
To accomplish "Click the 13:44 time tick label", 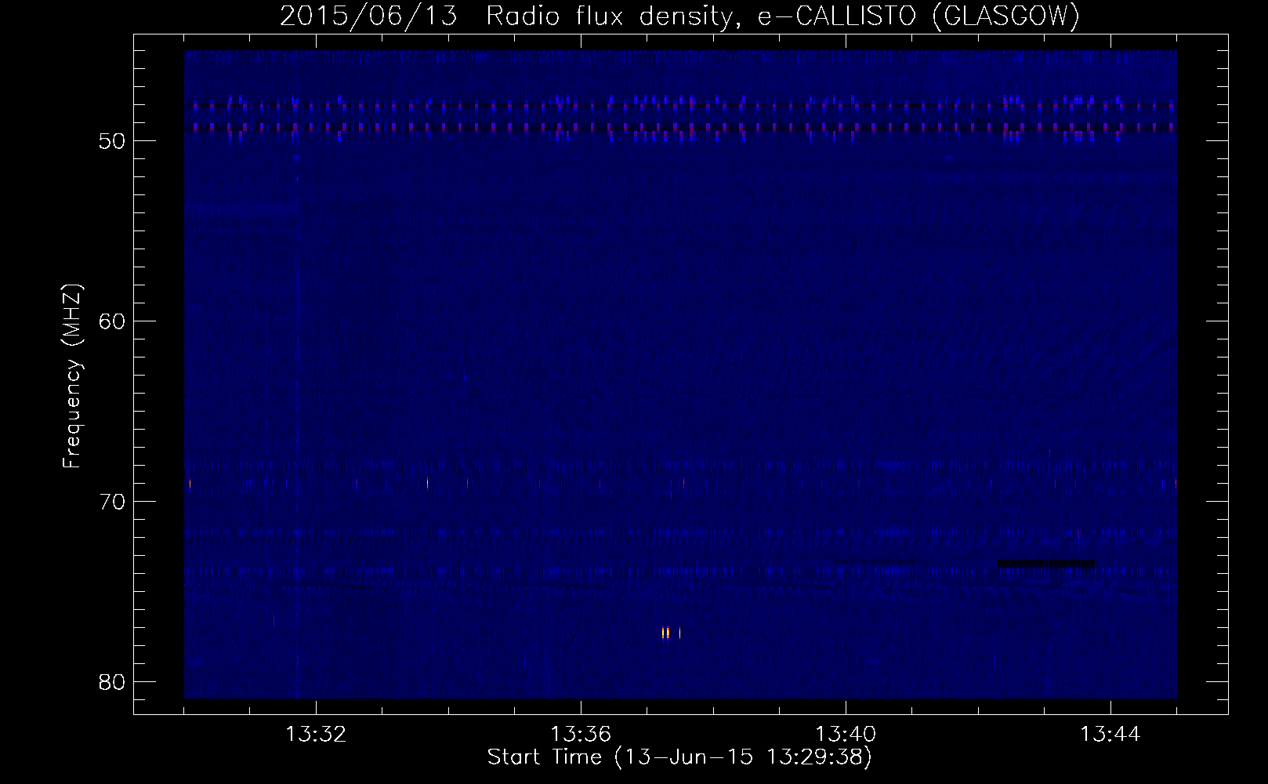I will pyautogui.click(x=1110, y=735).
